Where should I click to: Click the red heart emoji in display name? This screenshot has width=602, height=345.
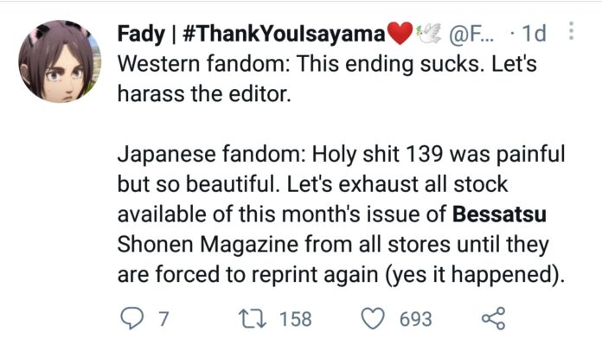(x=400, y=33)
